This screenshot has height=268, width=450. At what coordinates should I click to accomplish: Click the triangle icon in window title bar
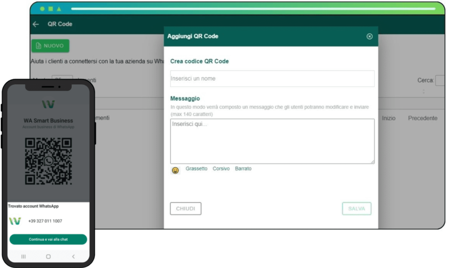[59, 9]
